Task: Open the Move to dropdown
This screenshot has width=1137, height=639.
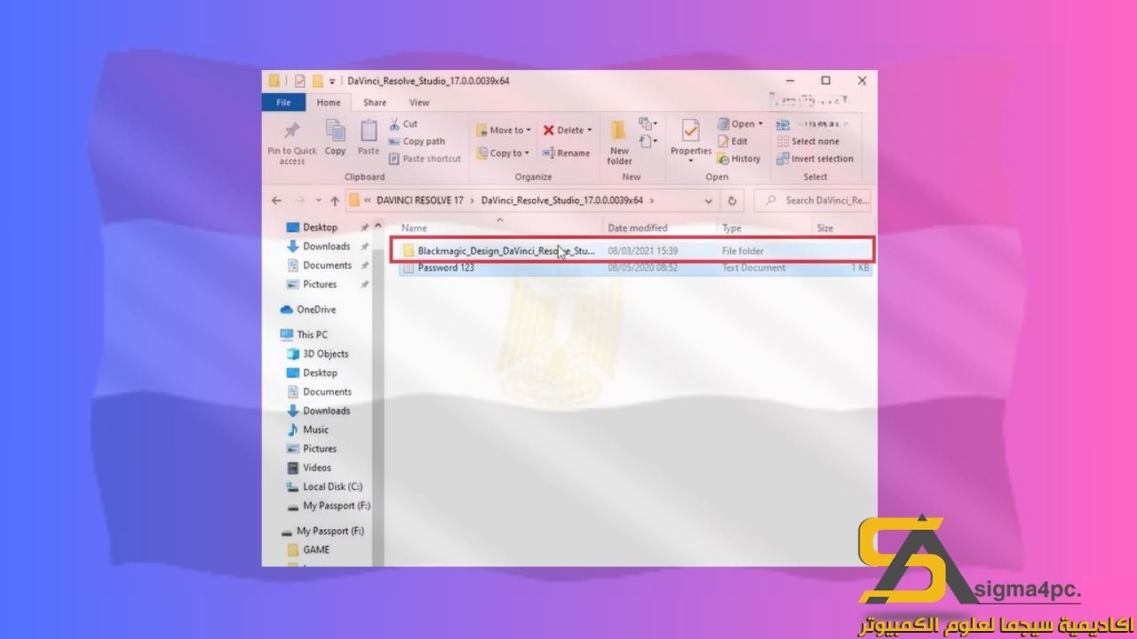Action: pos(504,130)
